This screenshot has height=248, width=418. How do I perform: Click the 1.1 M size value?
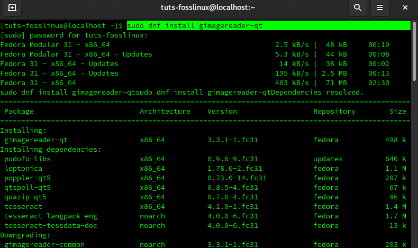click(396, 169)
